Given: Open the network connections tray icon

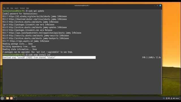Looking at the screenshot, I should coord(171,98).
